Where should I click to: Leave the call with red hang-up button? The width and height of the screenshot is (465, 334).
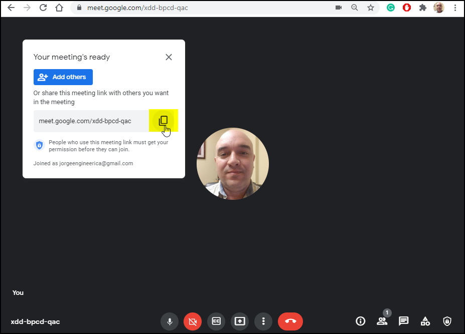click(290, 321)
